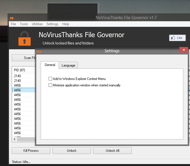190x166 pixels.
Task: Open the Tools menu
Action: click(x=24, y=24)
